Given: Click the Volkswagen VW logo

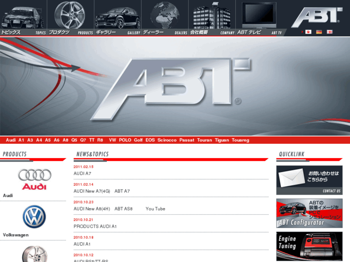Looking at the screenshot, I should 34,217.
